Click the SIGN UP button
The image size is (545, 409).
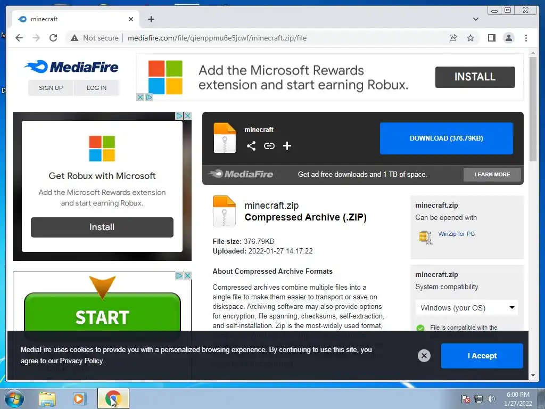[x=51, y=88]
